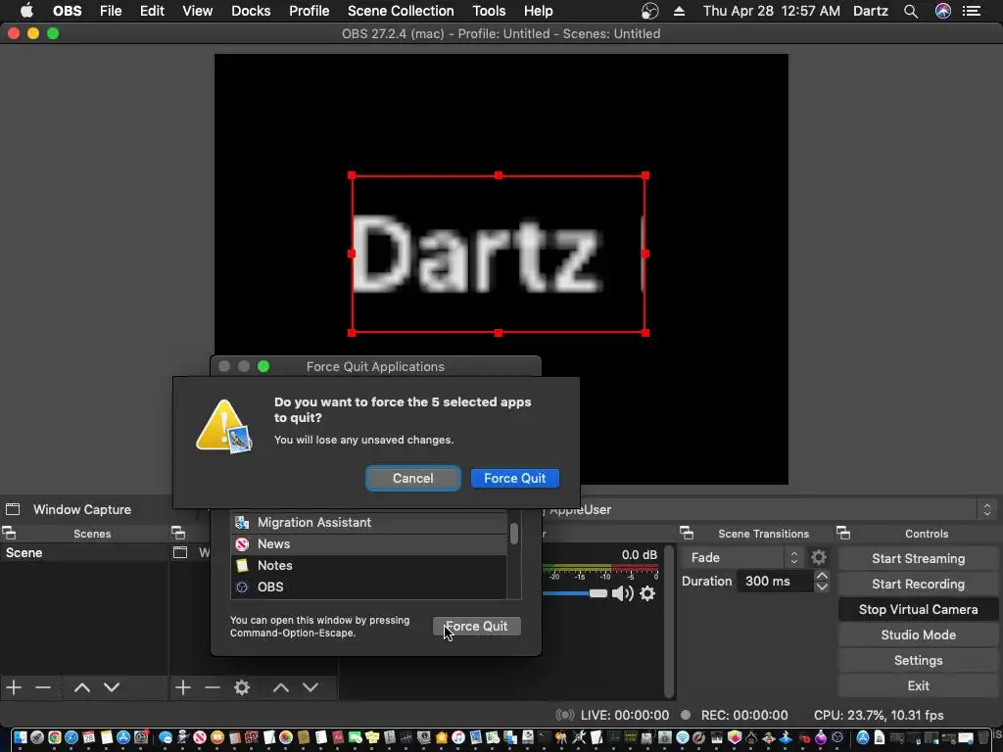Image resolution: width=1003 pixels, height=752 pixels.
Task: Select Migration Assistant in force quit list
Action: (x=368, y=523)
